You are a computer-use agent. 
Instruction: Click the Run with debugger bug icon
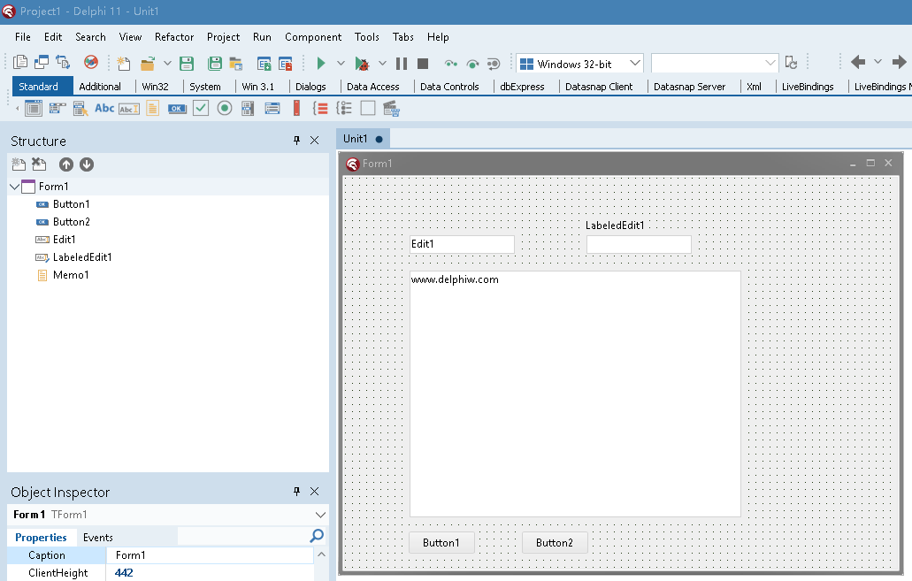pyautogui.click(x=362, y=63)
